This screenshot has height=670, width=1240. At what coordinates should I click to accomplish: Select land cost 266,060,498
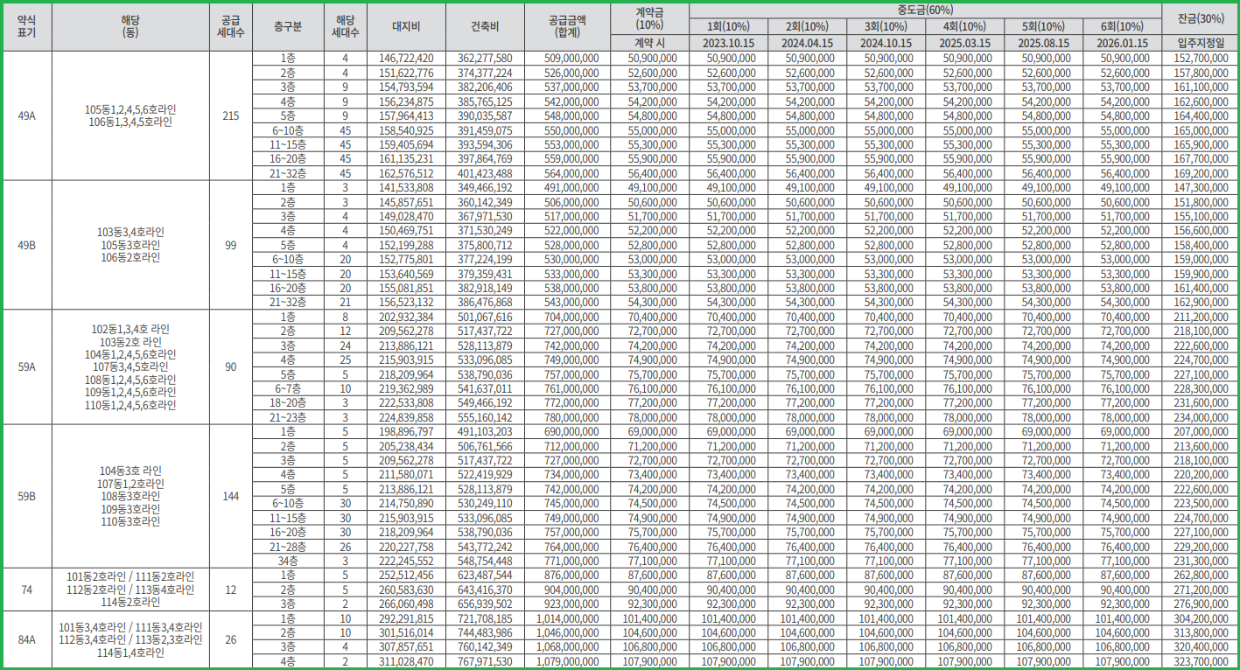(x=406, y=604)
